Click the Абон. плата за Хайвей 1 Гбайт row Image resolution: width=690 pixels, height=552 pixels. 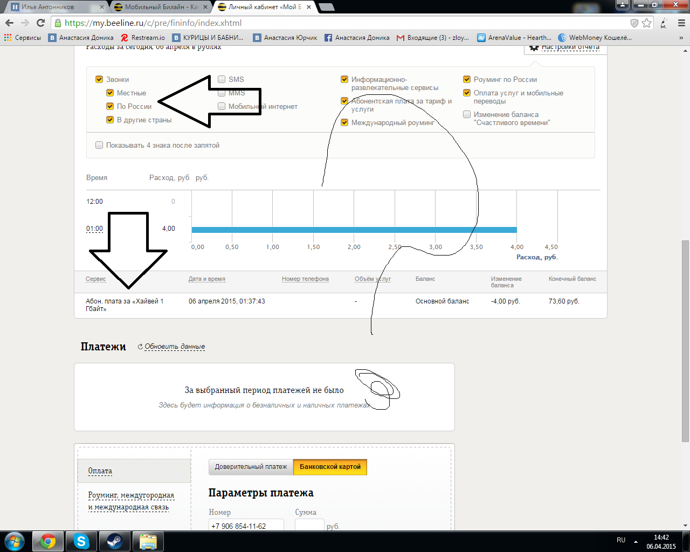[341, 305]
